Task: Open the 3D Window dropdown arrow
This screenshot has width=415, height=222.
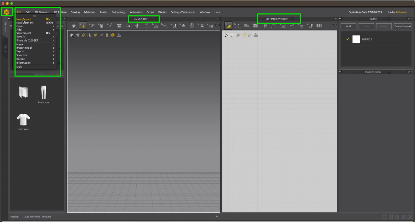Action: [156, 19]
